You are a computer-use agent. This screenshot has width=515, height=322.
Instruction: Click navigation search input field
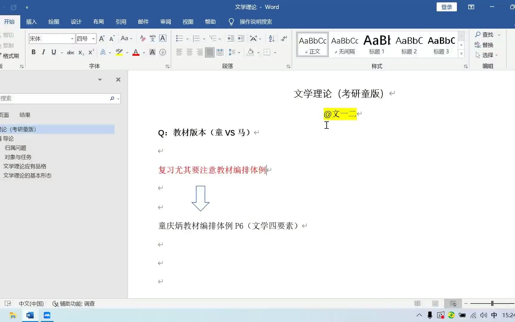(55, 98)
